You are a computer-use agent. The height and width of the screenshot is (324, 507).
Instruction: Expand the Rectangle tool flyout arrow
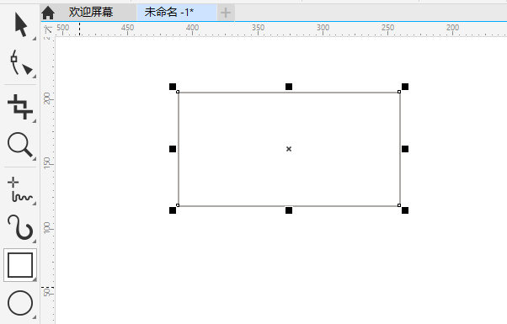pos(34,279)
